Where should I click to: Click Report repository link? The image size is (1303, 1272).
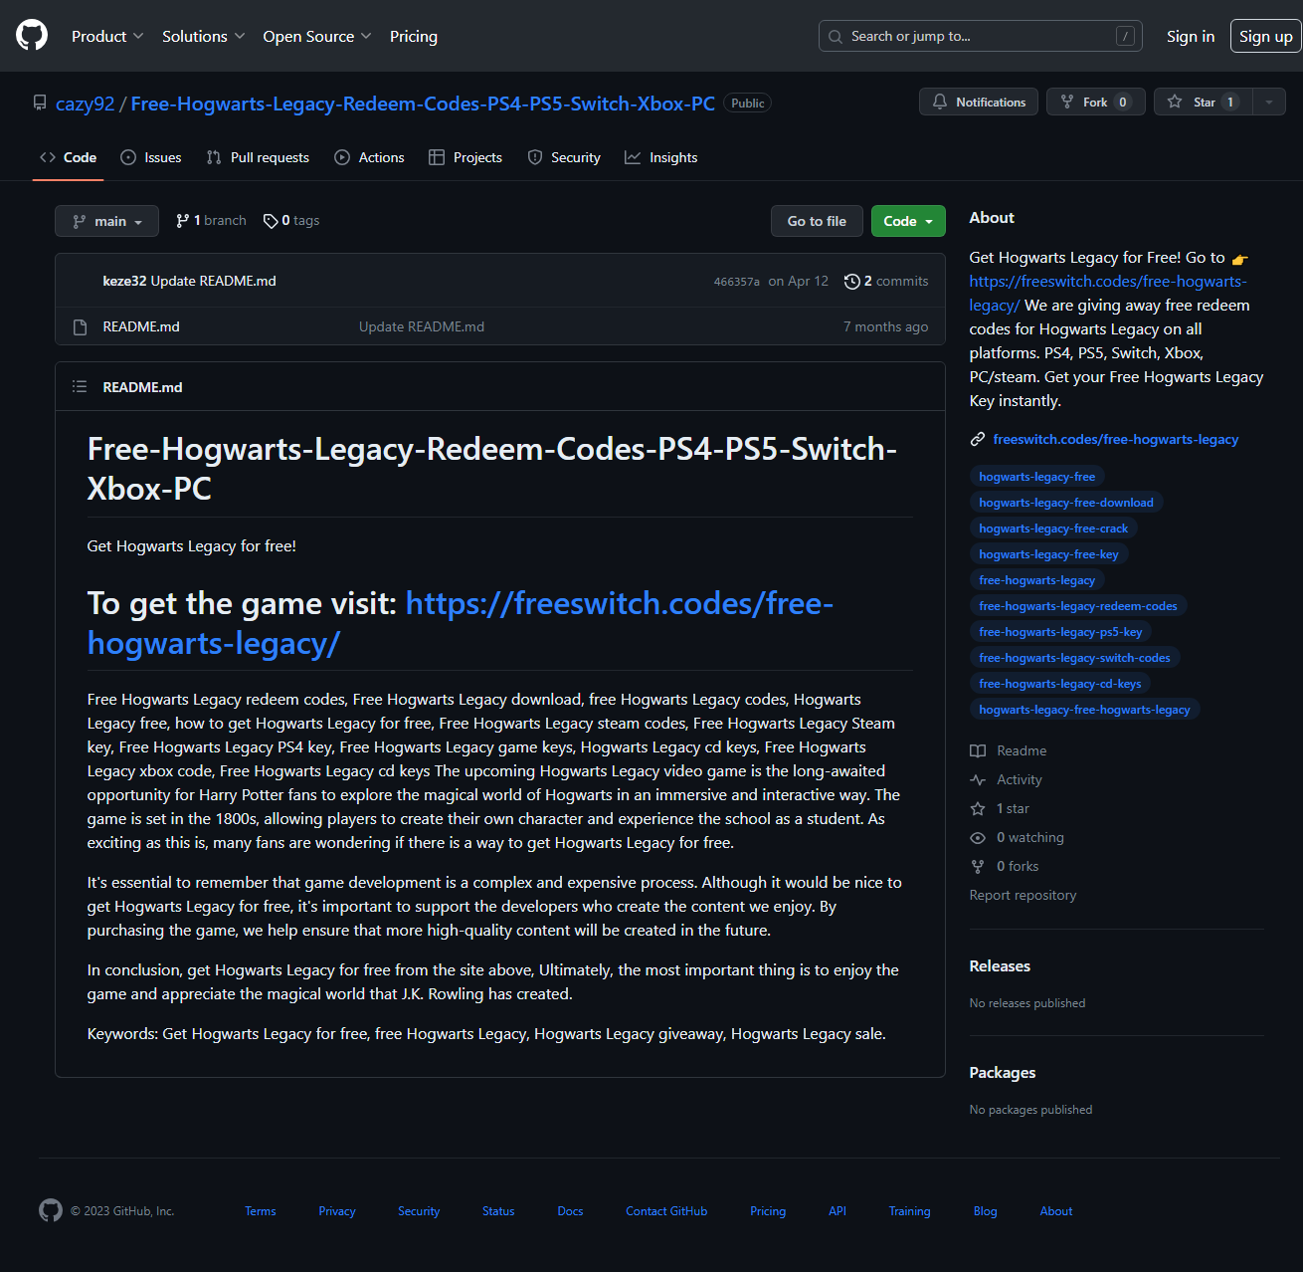[1023, 895]
